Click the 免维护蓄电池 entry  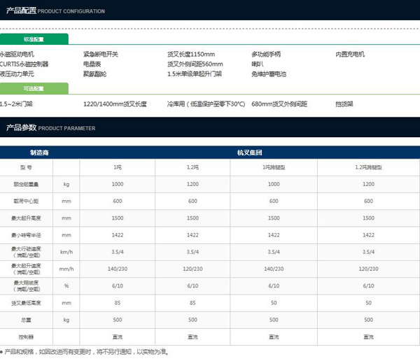pyautogui.click(x=269, y=73)
